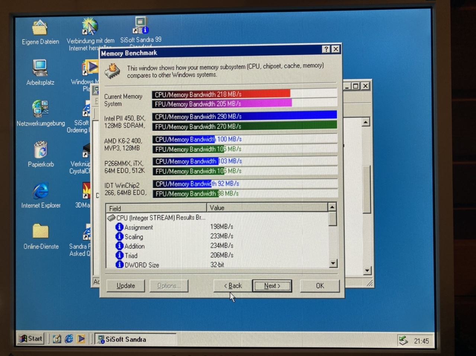Click the PII 450 FPU/Memory Bandwidth 270 MB/s bar
Screen dimensions: 476x356
point(245,126)
